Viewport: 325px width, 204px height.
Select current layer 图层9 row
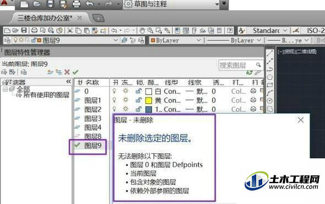coord(93,146)
